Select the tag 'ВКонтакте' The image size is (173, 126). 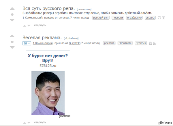pyautogui.click(x=125, y=43)
